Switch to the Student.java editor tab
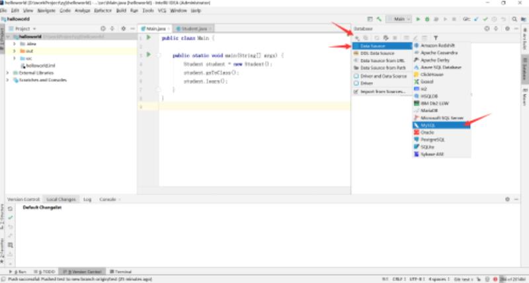Viewport: 529px width, 283px height. point(194,28)
